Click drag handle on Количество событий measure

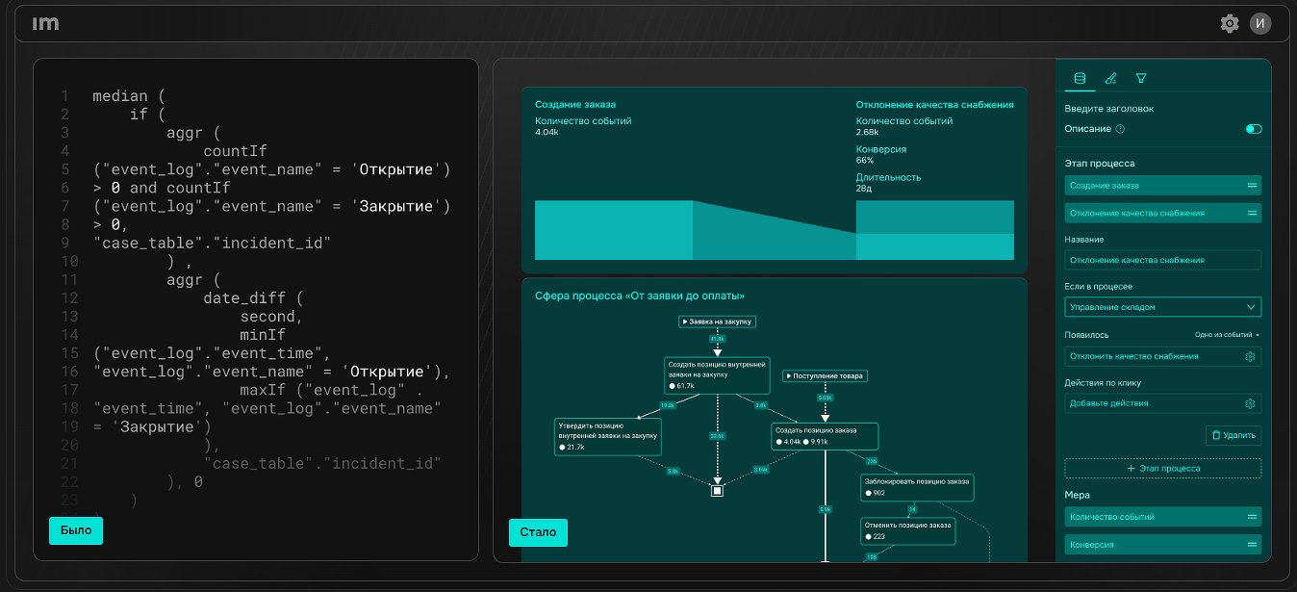click(x=1252, y=517)
